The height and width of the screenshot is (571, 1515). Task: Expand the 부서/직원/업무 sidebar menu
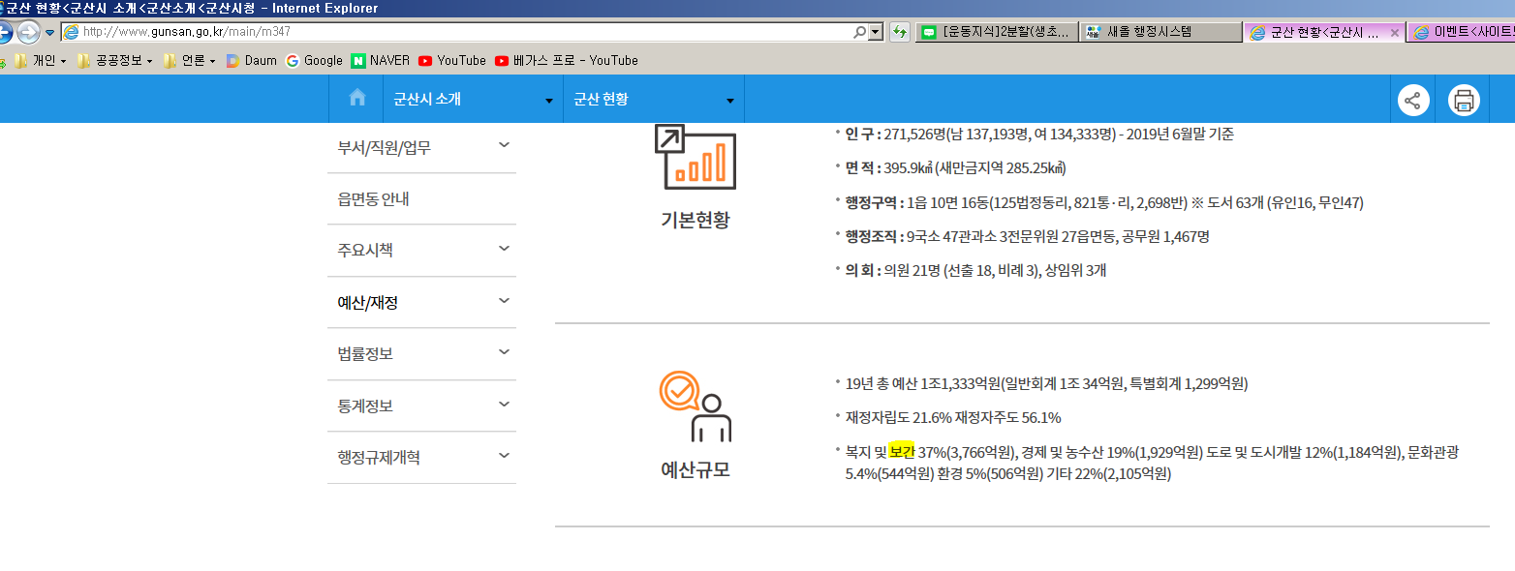(421, 148)
